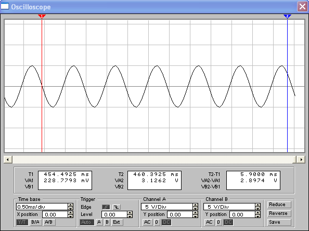Set Channel B coupling to AC
Image resolution: width=309 pixels, height=231 pixels.
coord(209,222)
